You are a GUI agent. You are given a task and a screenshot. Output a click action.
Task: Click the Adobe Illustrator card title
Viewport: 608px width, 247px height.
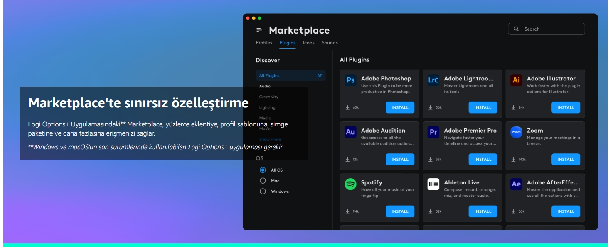[x=551, y=78]
